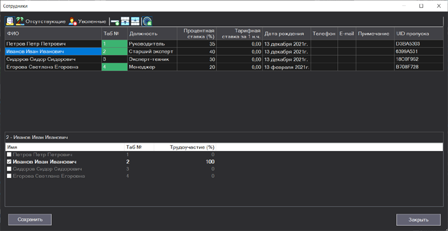Viewport: 448px width, 231px height.
Task: Click the Менеджер position cell
Action: coord(152,67)
